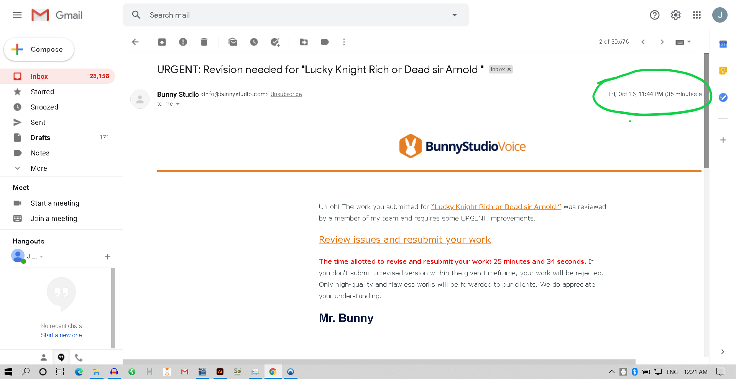Expand the 'to me' recipient details
This screenshot has height=379, width=736.
pos(177,104)
